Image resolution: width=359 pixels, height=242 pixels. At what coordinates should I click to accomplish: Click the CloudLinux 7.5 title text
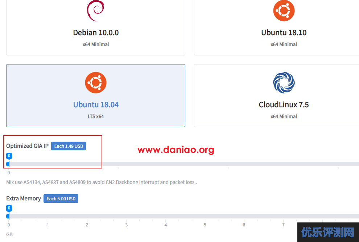point(284,105)
